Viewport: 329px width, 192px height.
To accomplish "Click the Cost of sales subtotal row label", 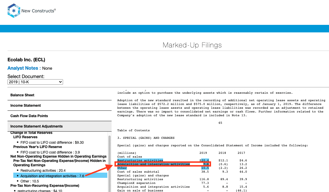I will [x=138, y=172].
